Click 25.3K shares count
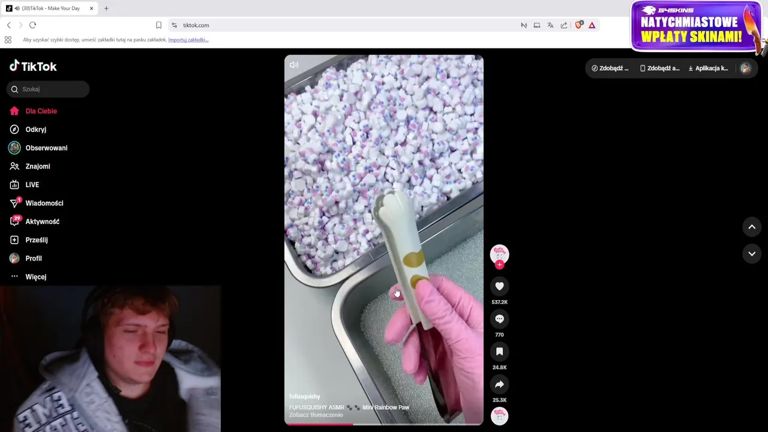Screen dimensions: 768x432 click(499, 400)
